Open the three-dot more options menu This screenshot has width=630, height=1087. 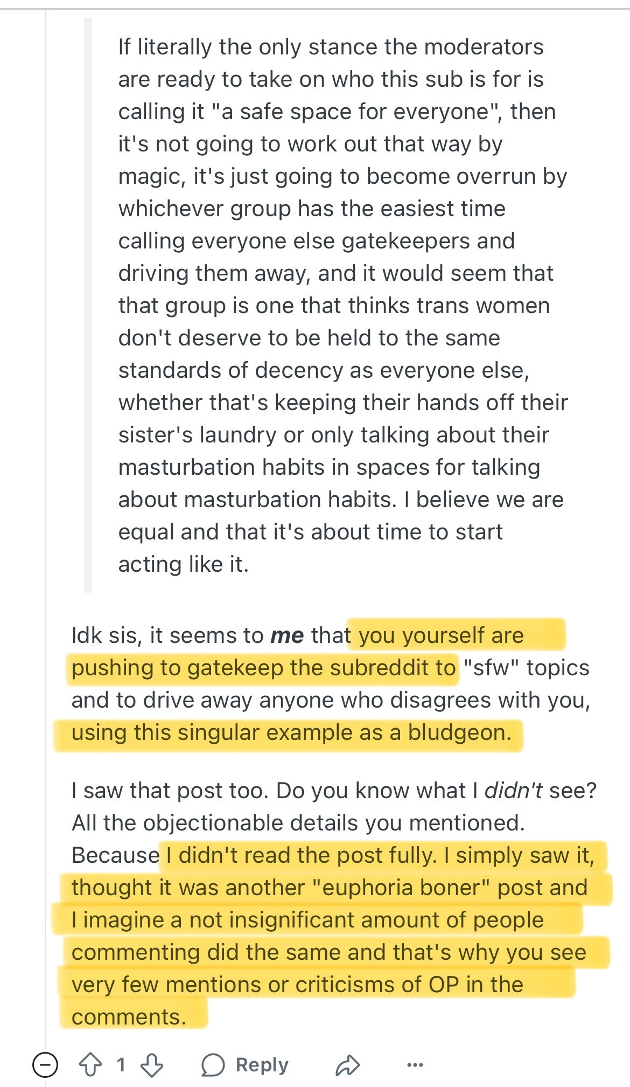pyautogui.click(x=415, y=1065)
